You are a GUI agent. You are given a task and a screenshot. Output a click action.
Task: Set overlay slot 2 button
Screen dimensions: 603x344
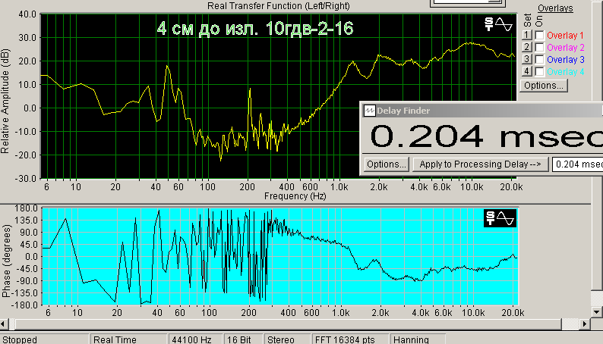[x=527, y=47]
